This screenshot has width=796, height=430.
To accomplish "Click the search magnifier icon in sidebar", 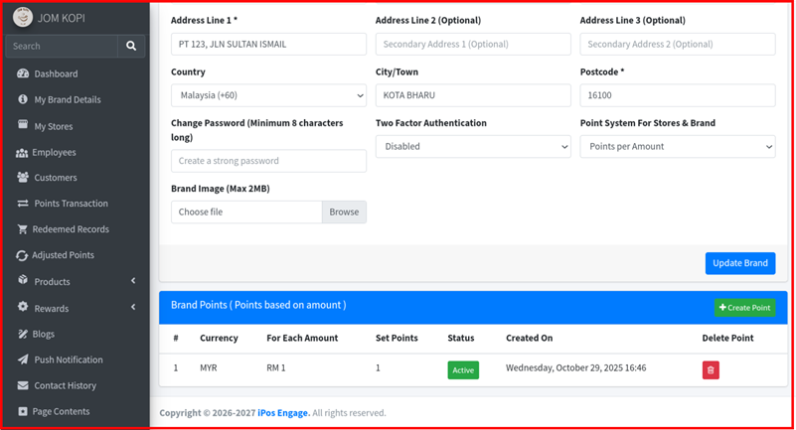I will click(x=131, y=46).
